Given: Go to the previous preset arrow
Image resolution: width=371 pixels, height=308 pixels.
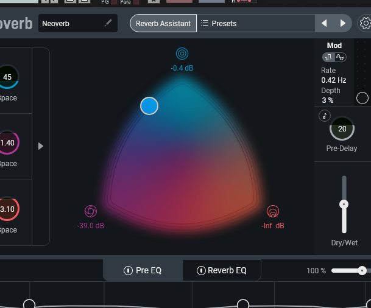Looking at the screenshot, I should click(324, 23).
